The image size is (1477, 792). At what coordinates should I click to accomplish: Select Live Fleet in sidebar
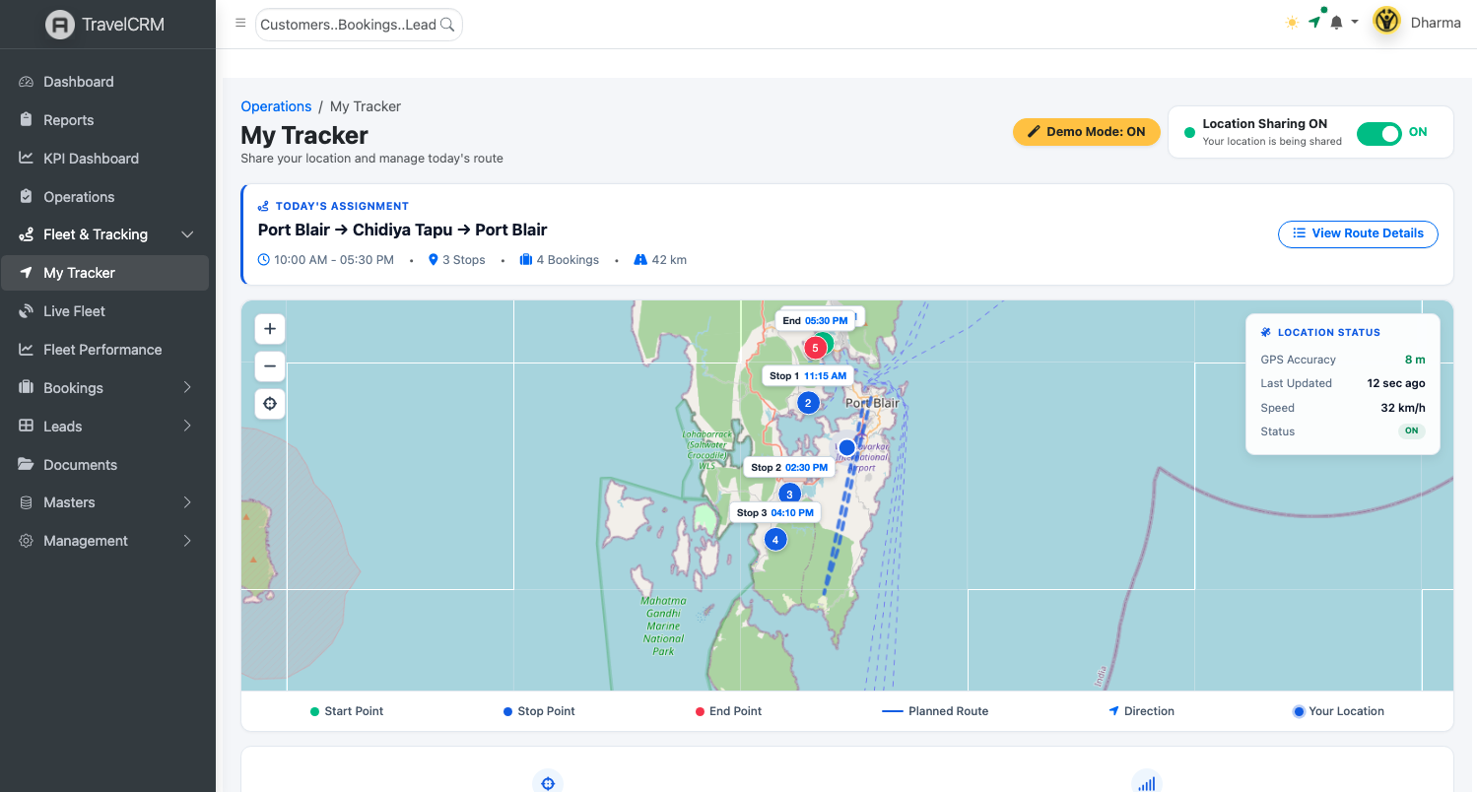105,311
